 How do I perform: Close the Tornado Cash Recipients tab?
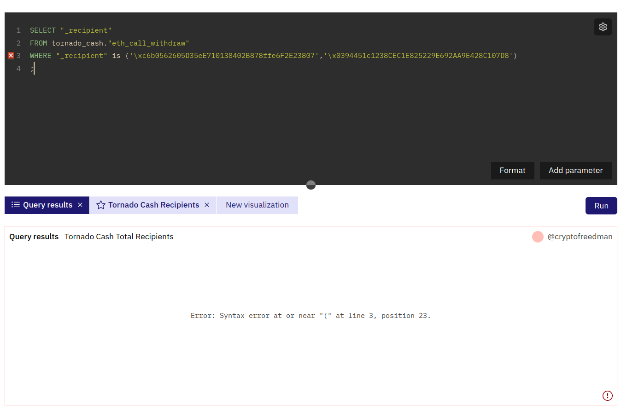tap(207, 205)
